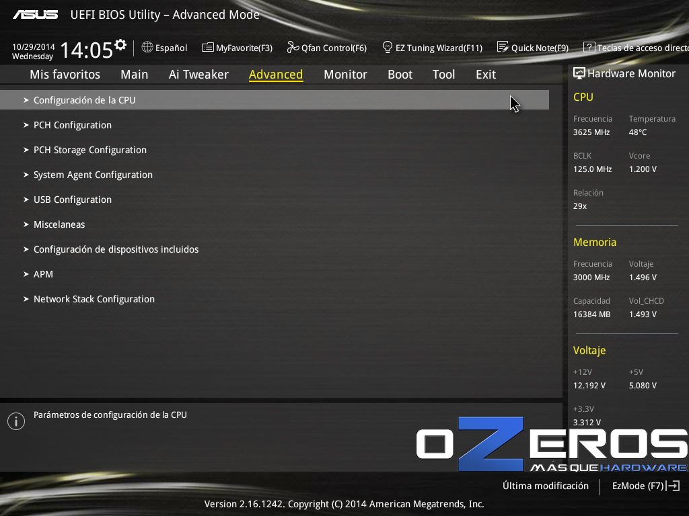The image size is (689, 516).
Task: Click the memory frequency value 3000 MHz
Action: (x=591, y=277)
